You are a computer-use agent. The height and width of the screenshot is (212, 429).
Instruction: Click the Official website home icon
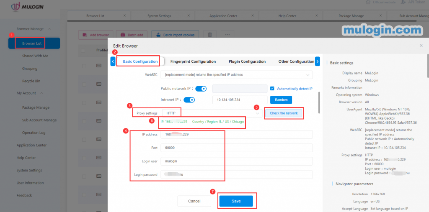click(368, 2)
